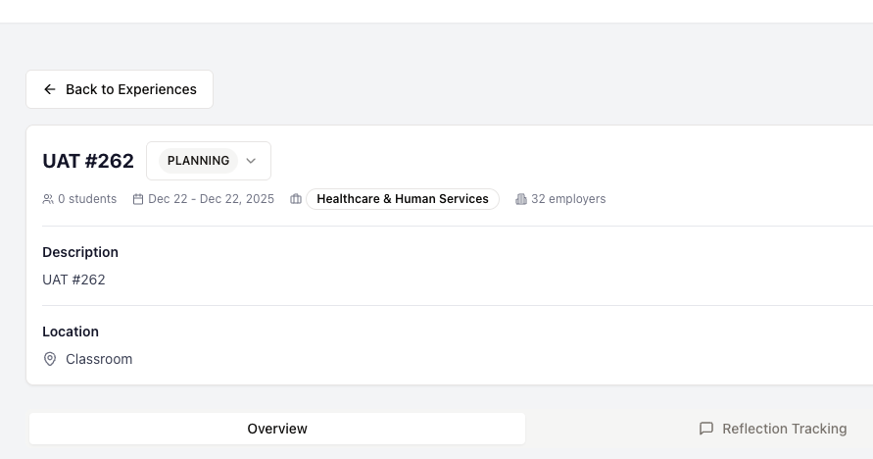Viewport: 873px width, 459px height.
Task: Click the building icon next to employers
Action: click(521, 199)
